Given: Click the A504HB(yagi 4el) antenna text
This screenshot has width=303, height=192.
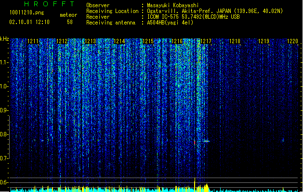Looking at the screenshot, I should [x=170, y=23].
